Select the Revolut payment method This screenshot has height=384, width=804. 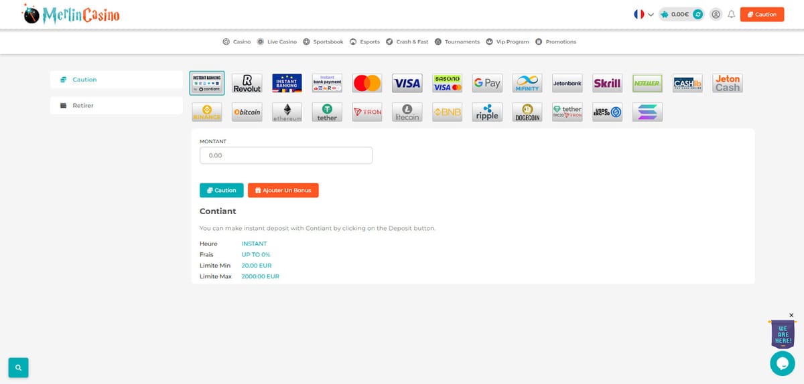tap(247, 84)
